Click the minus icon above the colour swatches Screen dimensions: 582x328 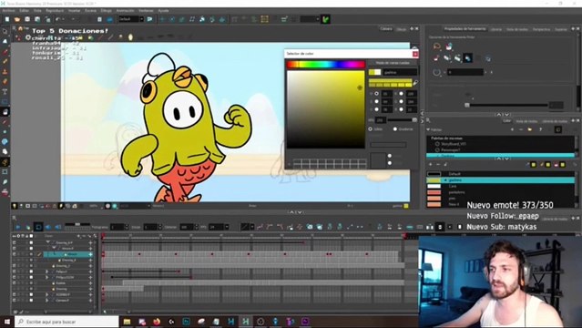pyautogui.click(x=438, y=164)
